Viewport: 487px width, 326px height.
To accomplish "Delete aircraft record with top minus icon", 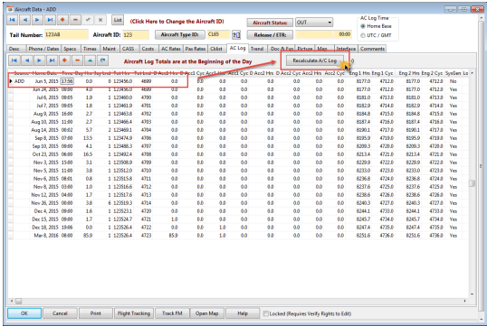I will [x=75, y=20].
